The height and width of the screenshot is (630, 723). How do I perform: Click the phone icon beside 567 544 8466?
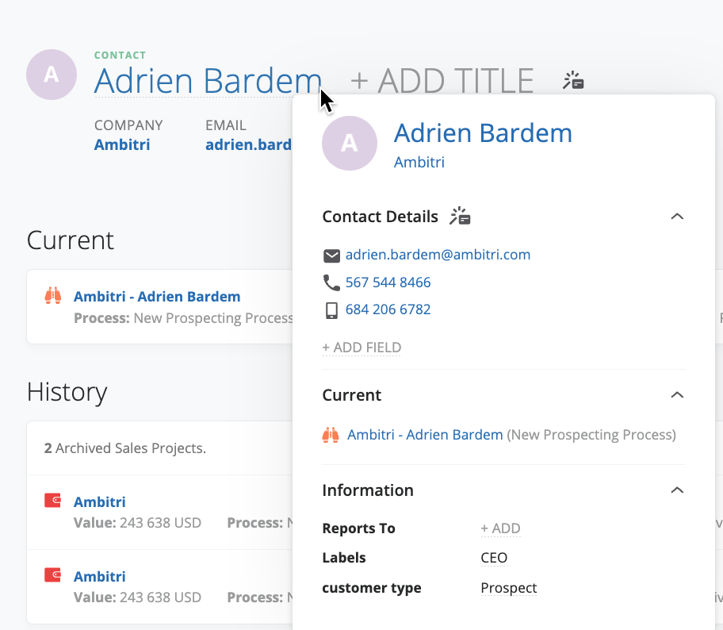click(331, 282)
